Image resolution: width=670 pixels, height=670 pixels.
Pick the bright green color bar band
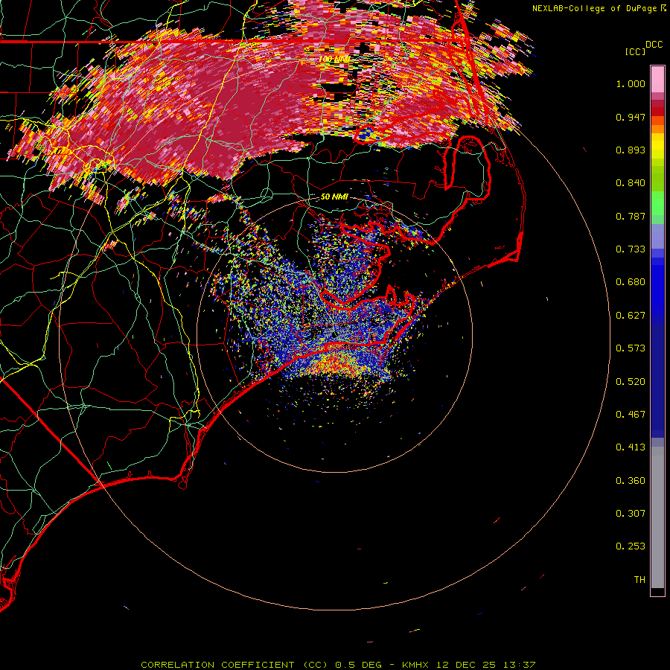point(657,203)
